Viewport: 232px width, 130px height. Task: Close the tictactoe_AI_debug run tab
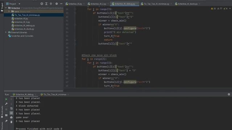[36, 95]
